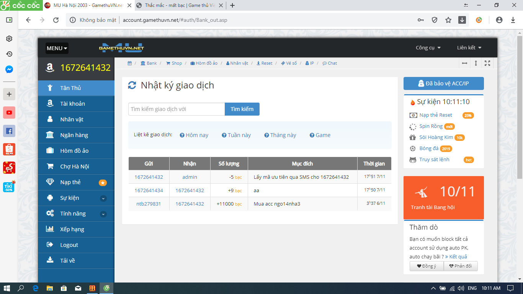Vote Đồng ý in the poll
The image size is (523, 294).
(x=427, y=266)
